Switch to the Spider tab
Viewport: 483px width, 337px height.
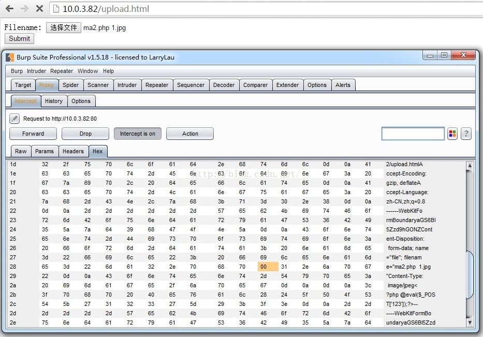click(71, 85)
